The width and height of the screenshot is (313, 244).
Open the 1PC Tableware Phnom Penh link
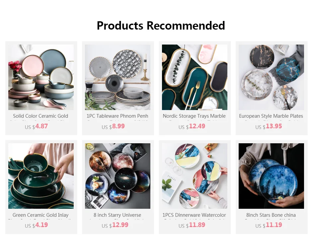(117, 116)
